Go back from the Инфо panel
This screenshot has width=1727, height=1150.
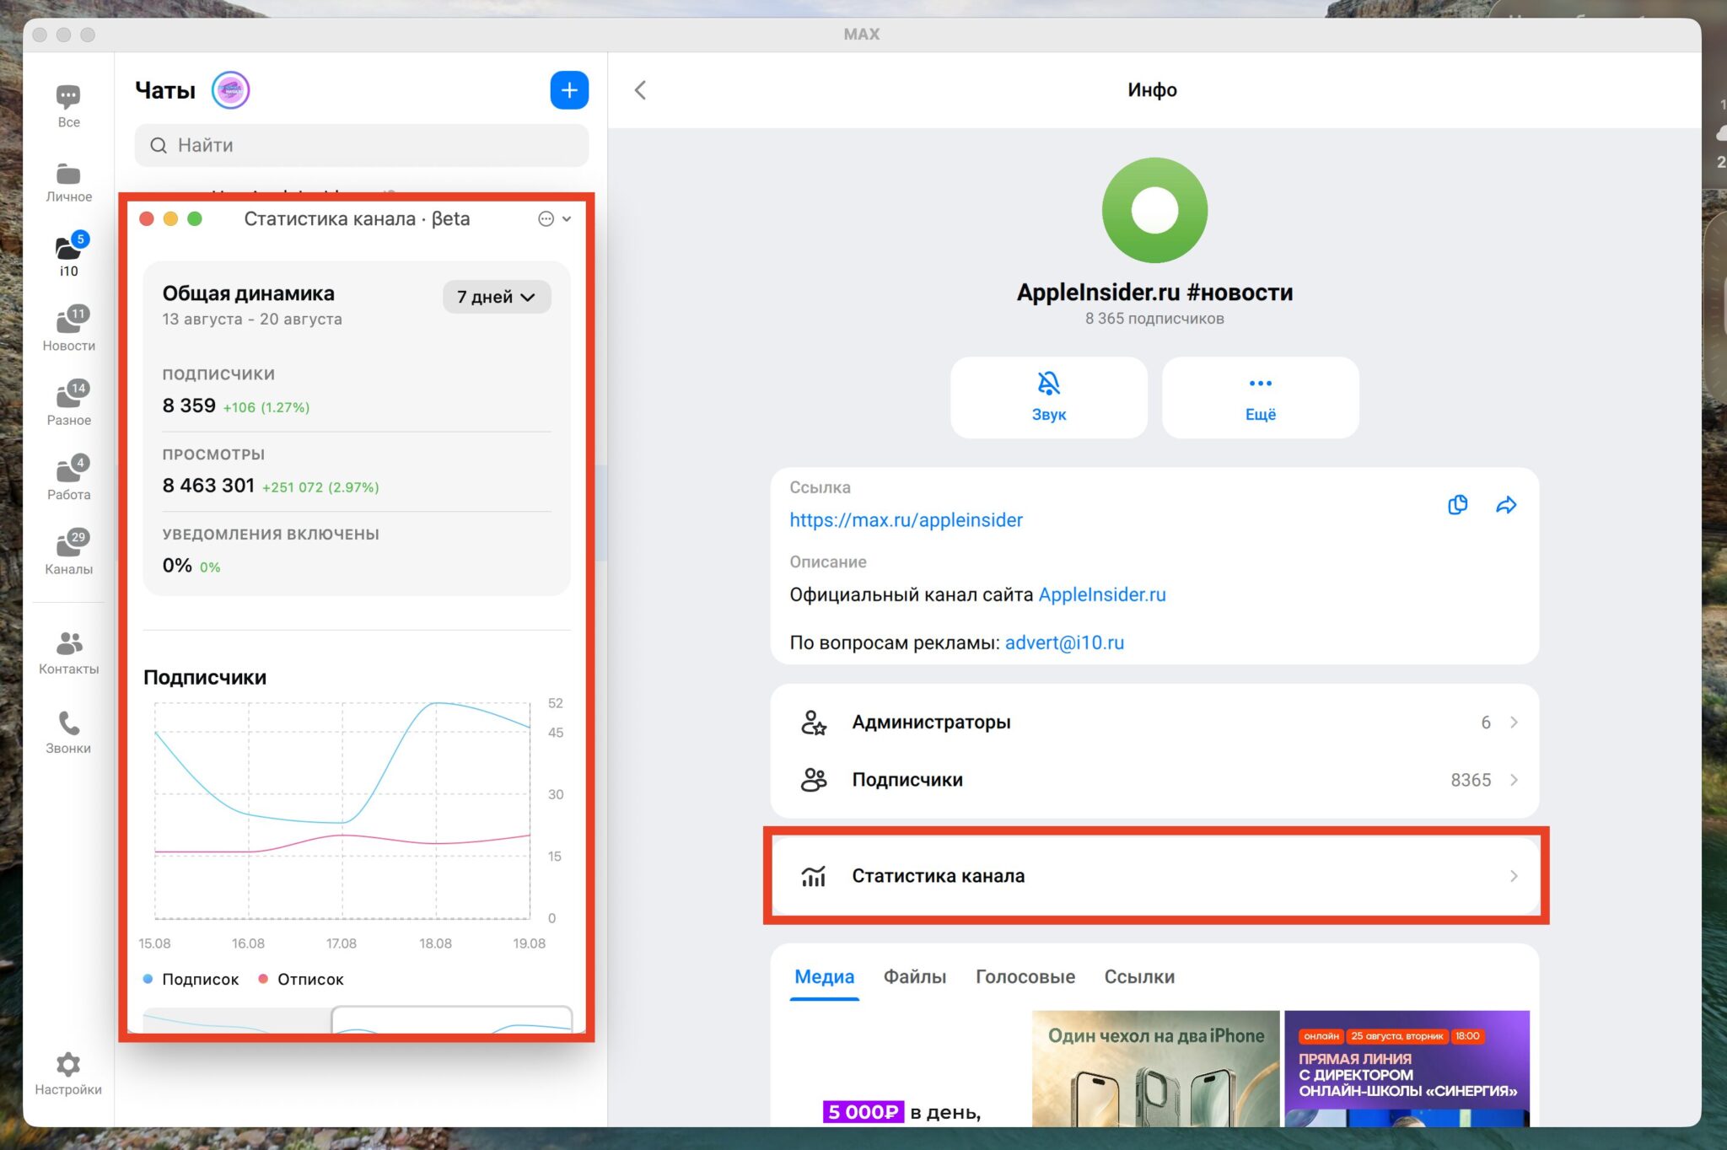tap(641, 90)
